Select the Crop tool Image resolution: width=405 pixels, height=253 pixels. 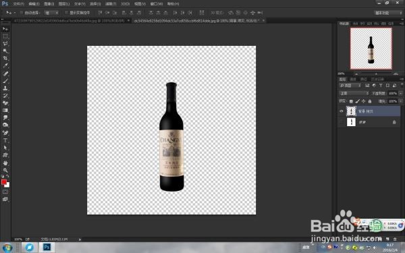(5, 58)
